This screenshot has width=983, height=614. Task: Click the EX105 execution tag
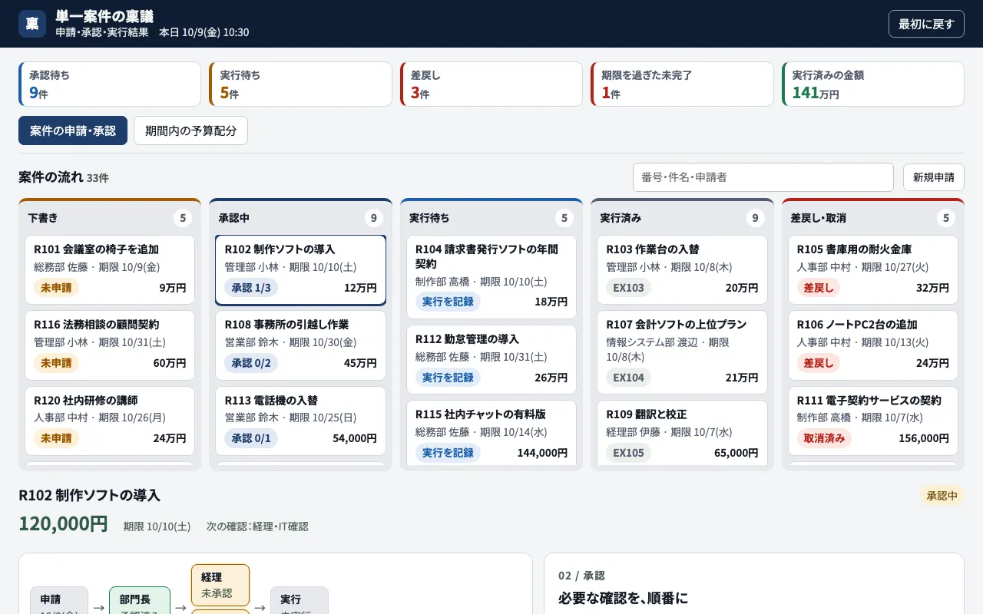click(628, 453)
